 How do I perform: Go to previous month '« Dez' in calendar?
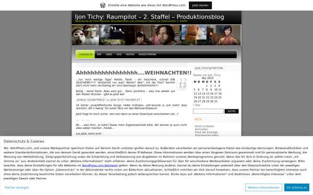(197, 105)
